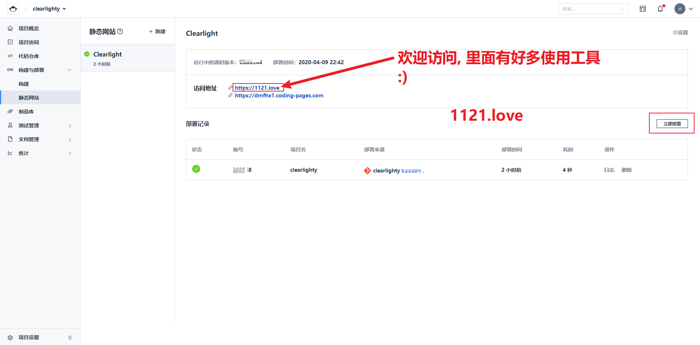Focus the 搜索 search field
The height and width of the screenshot is (345, 700).
pos(593,9)
